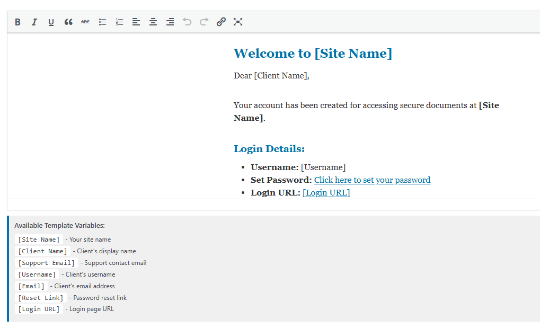Follow the [Login URL] link in the email
The width and height of the screenshot is (540, 328).
(x=326, y=192)
